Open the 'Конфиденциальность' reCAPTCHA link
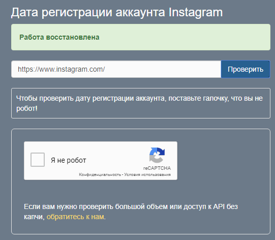This screenshot has height=240, width=275. 100,174
